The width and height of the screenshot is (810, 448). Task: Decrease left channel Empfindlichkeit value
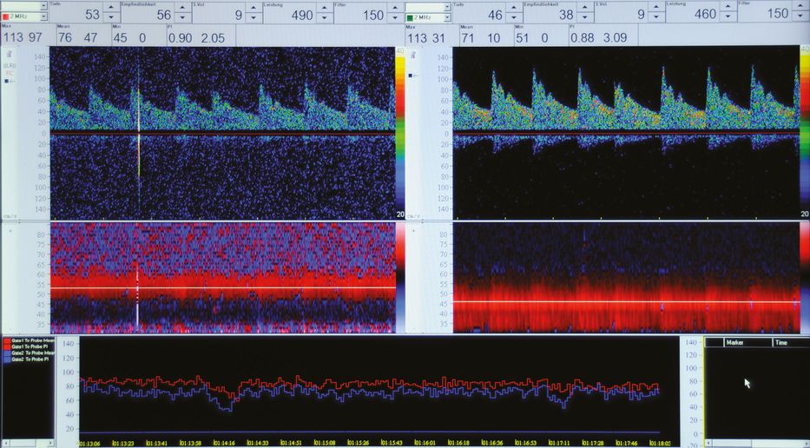pos(181,18)
